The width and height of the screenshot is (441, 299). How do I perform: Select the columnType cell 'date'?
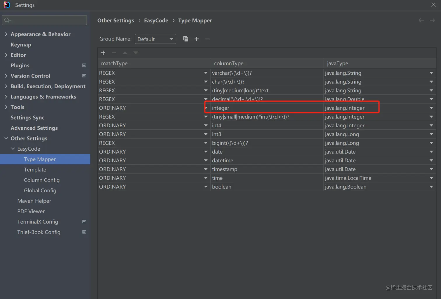(x=267, y=152)
